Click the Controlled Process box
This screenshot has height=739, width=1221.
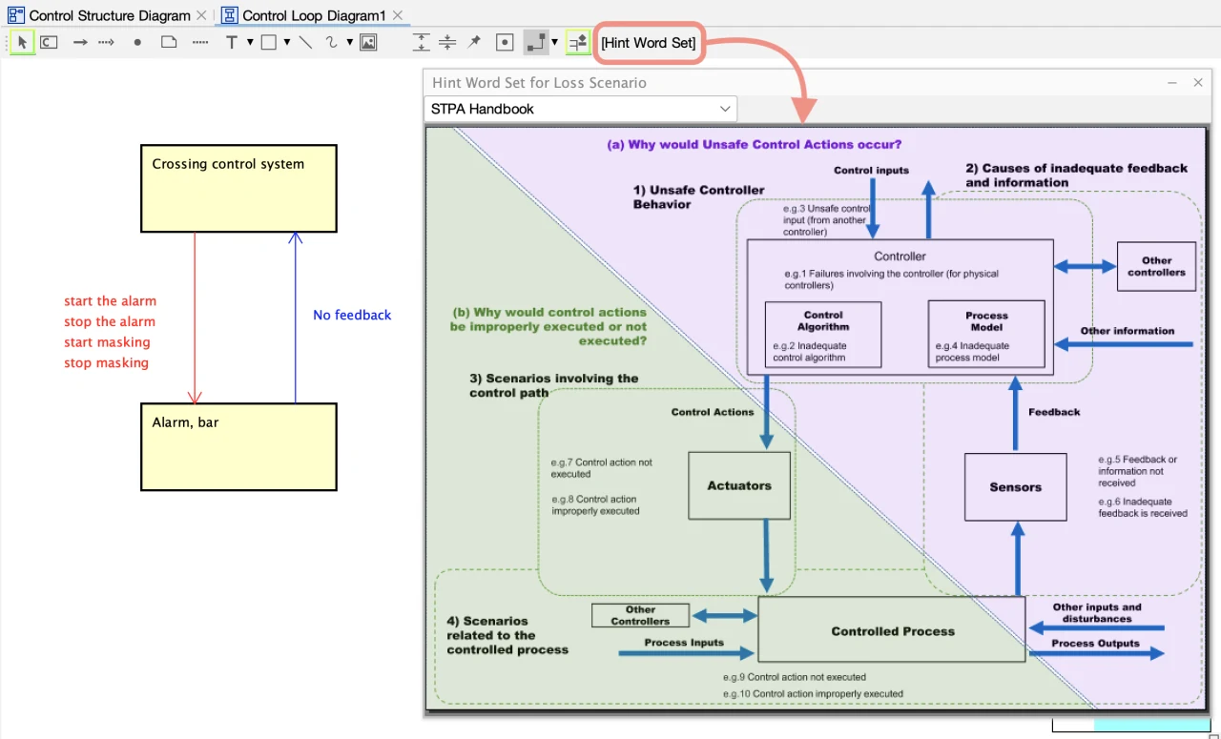tap(892, 630)
